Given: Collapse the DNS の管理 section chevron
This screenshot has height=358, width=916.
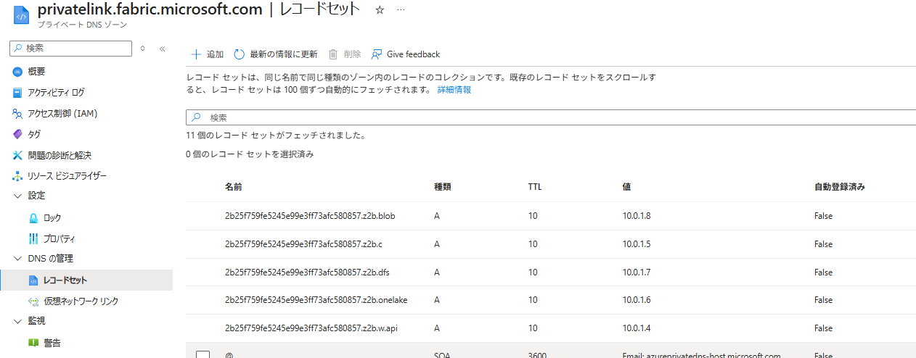Looking at the screenshot, I should click(17, 259).
